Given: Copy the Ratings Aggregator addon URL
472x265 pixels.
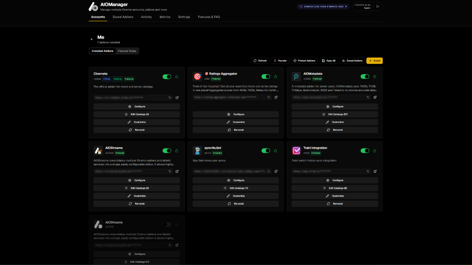Looking at the screenshot, I should coord(269,98).
